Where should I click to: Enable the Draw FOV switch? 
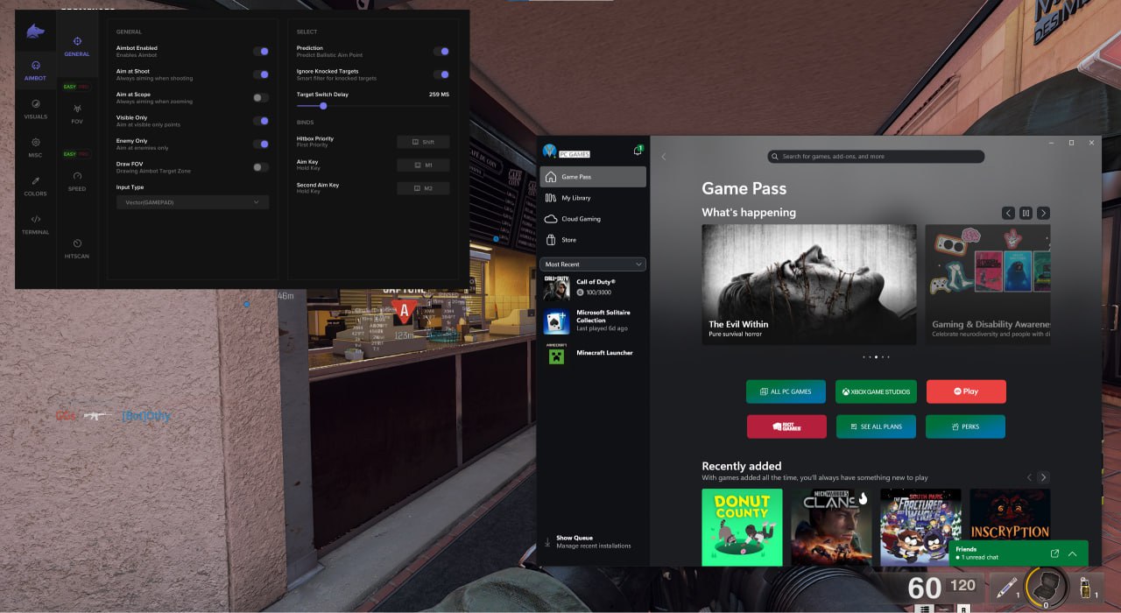(x=261, y=167)
